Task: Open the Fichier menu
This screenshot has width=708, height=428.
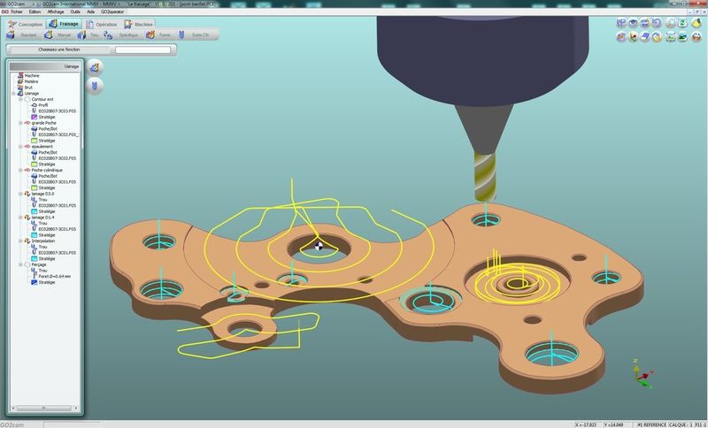Action: coord(17,11)
